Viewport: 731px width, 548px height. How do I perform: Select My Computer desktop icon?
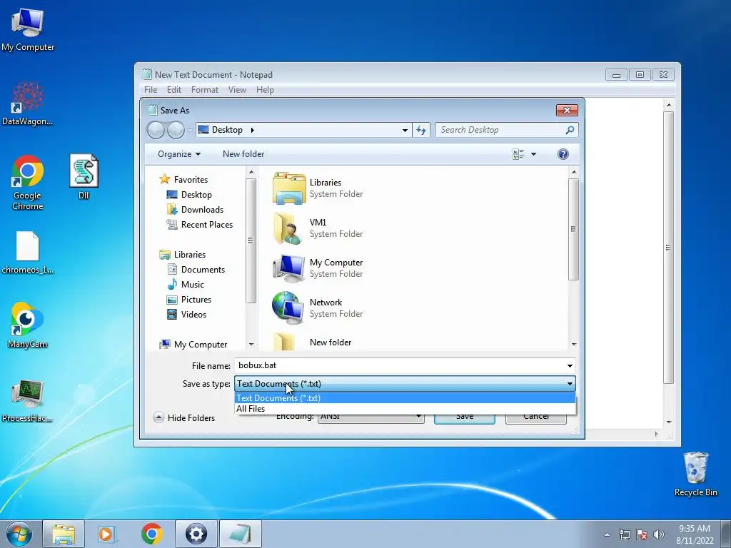tap(28, 30)
